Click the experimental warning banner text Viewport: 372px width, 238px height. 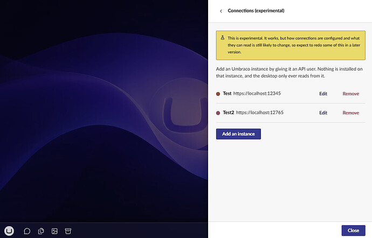pos(294,45)
